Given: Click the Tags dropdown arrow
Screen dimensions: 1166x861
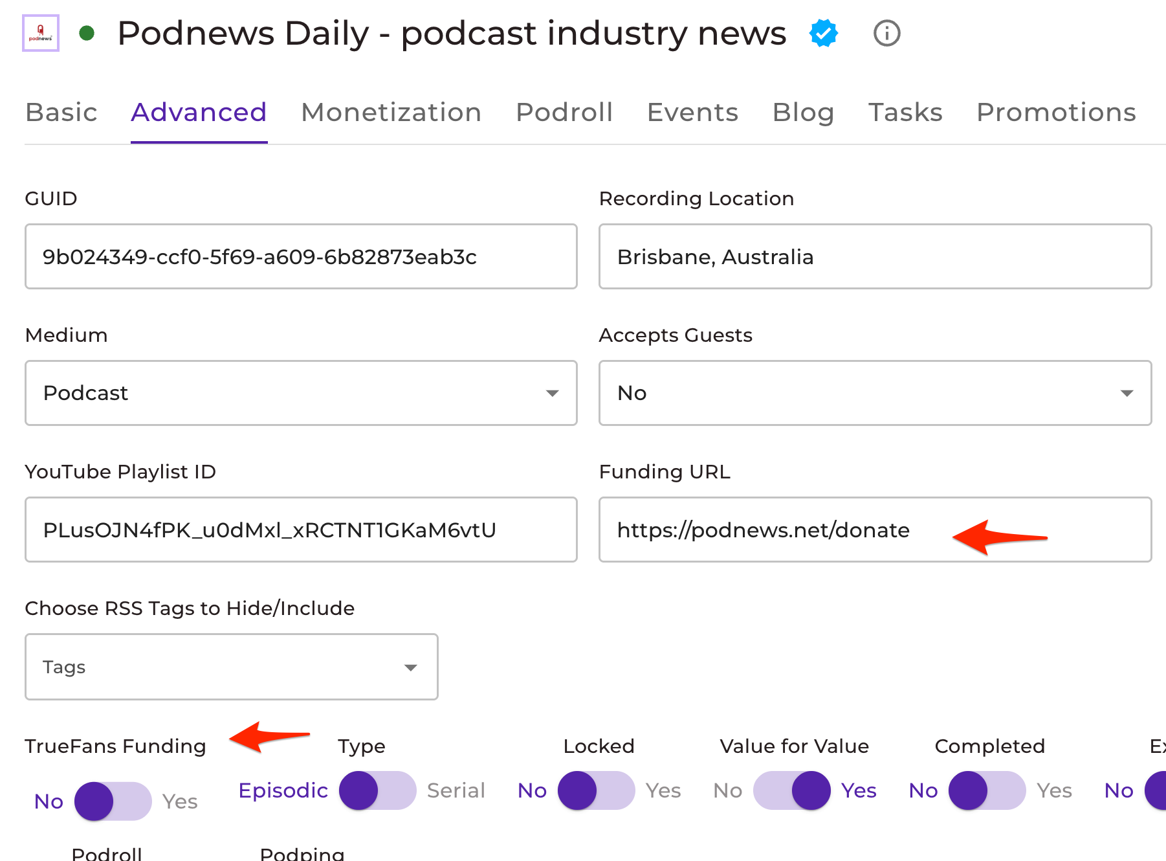Looking at the screenshot, I should 410,667.
